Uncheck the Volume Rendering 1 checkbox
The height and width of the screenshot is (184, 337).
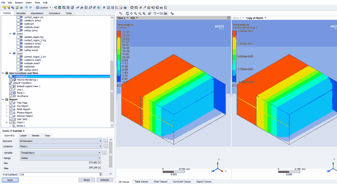click(x=11, y=80)
